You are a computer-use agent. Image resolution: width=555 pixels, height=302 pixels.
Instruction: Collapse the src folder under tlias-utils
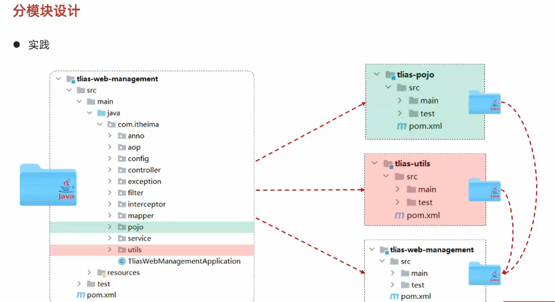pos(386,176)
